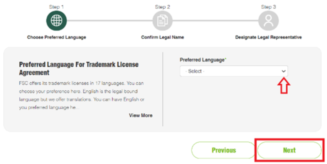Click the Step 3 person icon
Image resolution: width=327 pixels, height=164 pixels.
tap(268, 21)
